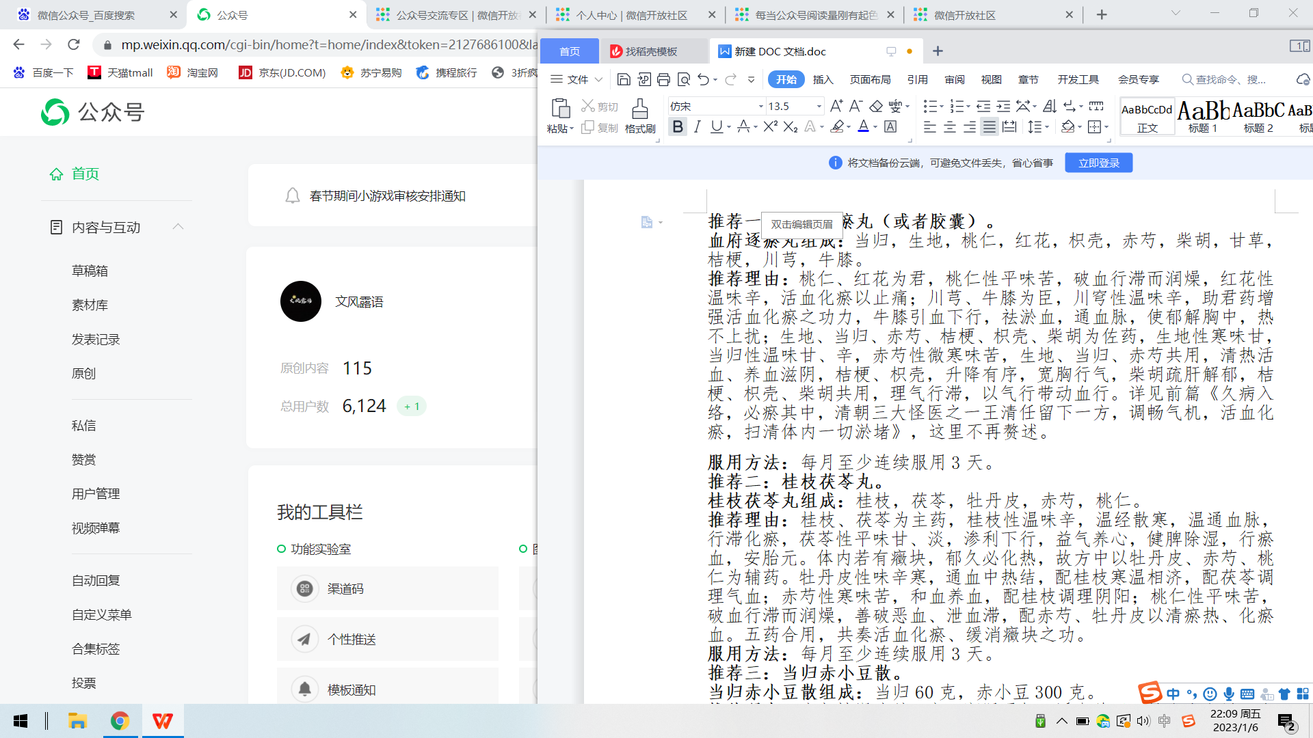Open the 插入 ribbon tab
This screenshot has width=1313, height=738.
tap(823, 80)
